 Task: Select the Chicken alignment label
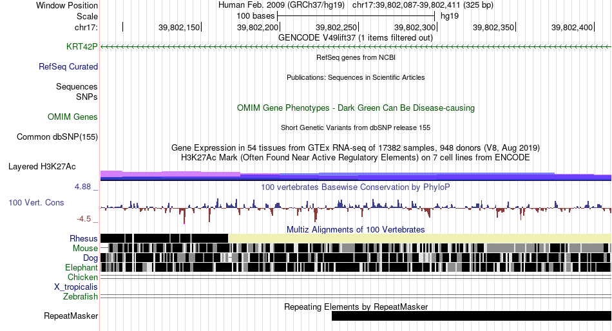82,277
